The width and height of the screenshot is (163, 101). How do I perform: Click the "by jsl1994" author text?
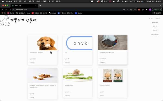33,59
